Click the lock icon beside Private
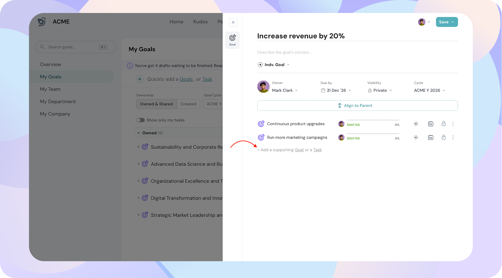 pyautogui.click(x=370, y=90)
